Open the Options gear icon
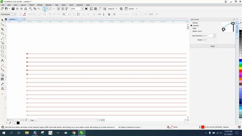This screenshot has height=136, width=242. (121, 9)
